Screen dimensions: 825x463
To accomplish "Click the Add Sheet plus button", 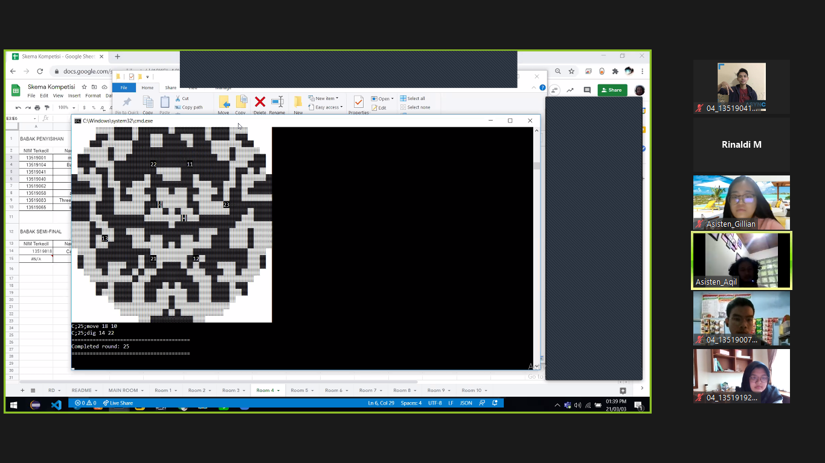I will tap(22, 390).
